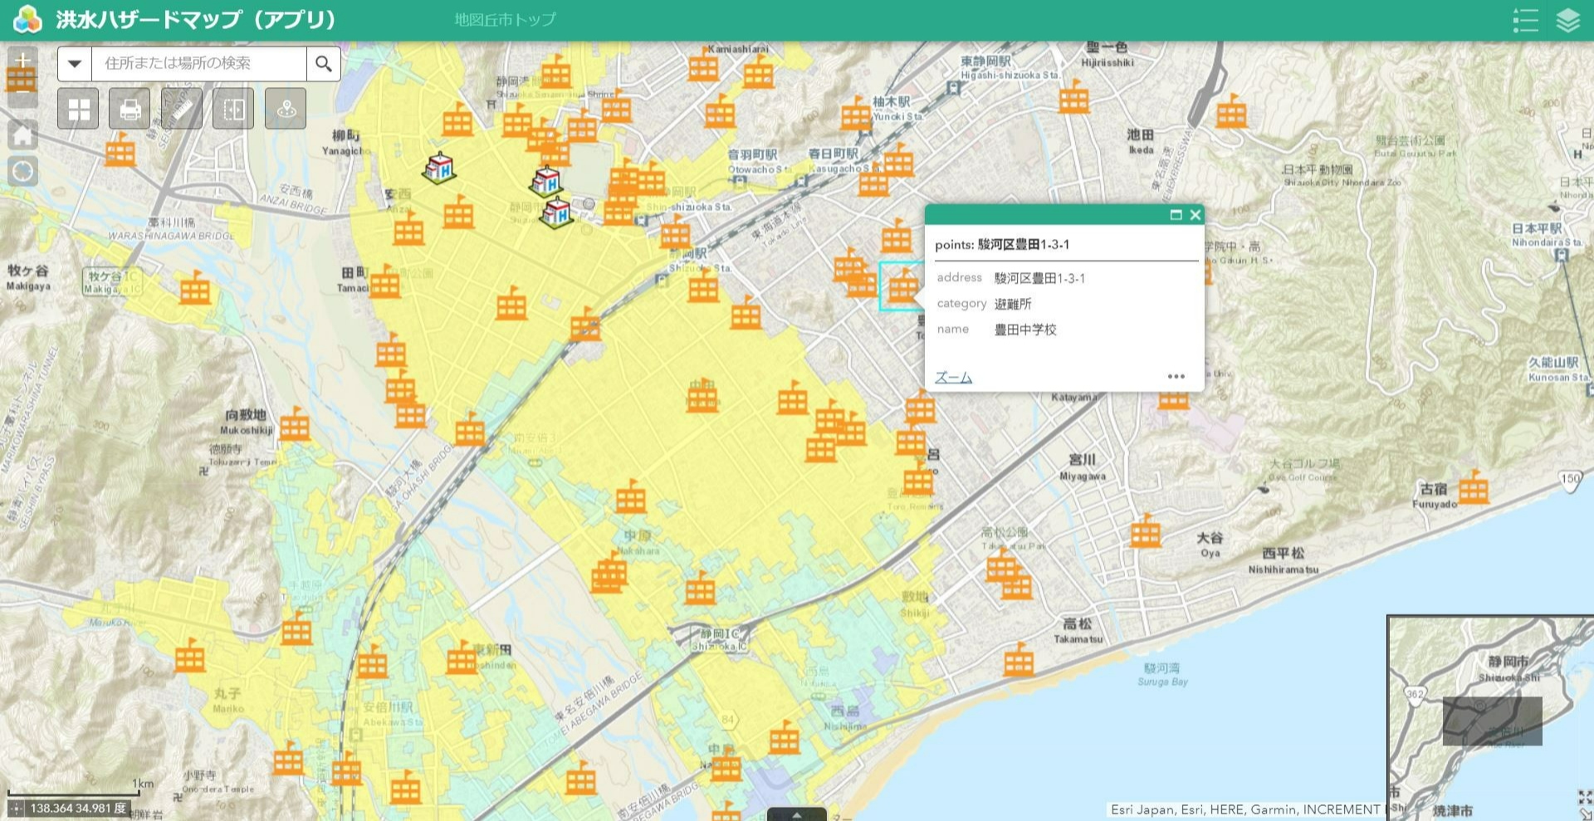Image resolution: width=1594 pixels, height=821 pixels.
Task: Open the legend list in header
Action: click(1525, 20)
